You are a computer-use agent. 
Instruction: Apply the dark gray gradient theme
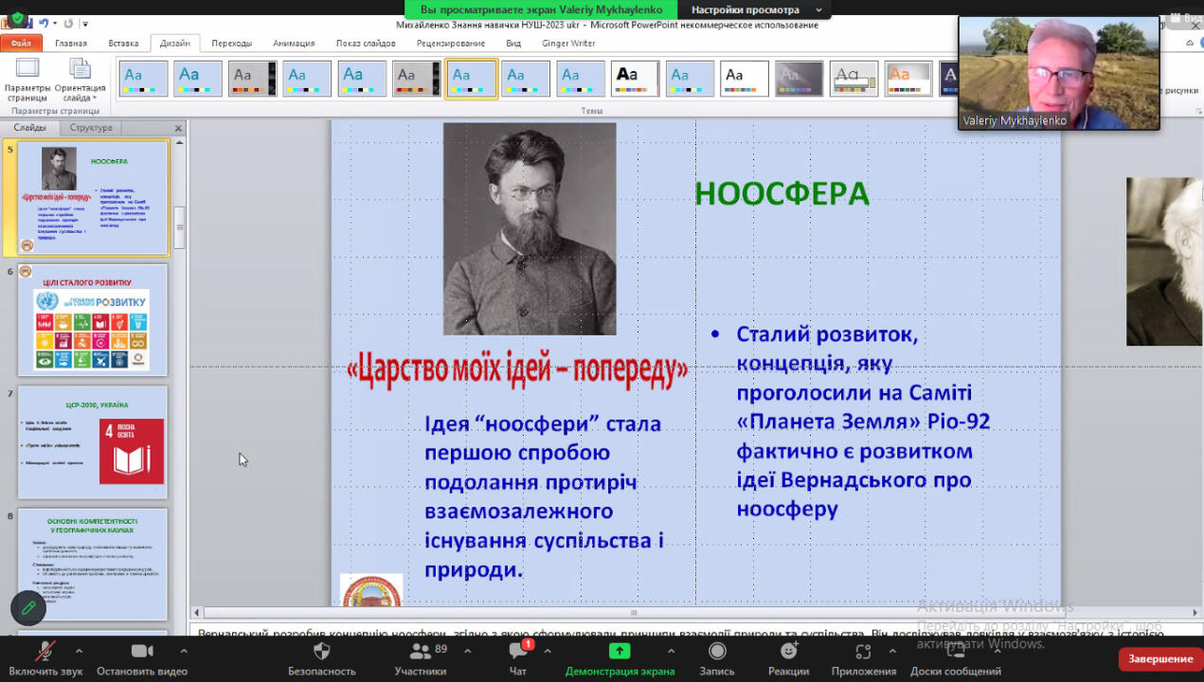click(800, 79)
